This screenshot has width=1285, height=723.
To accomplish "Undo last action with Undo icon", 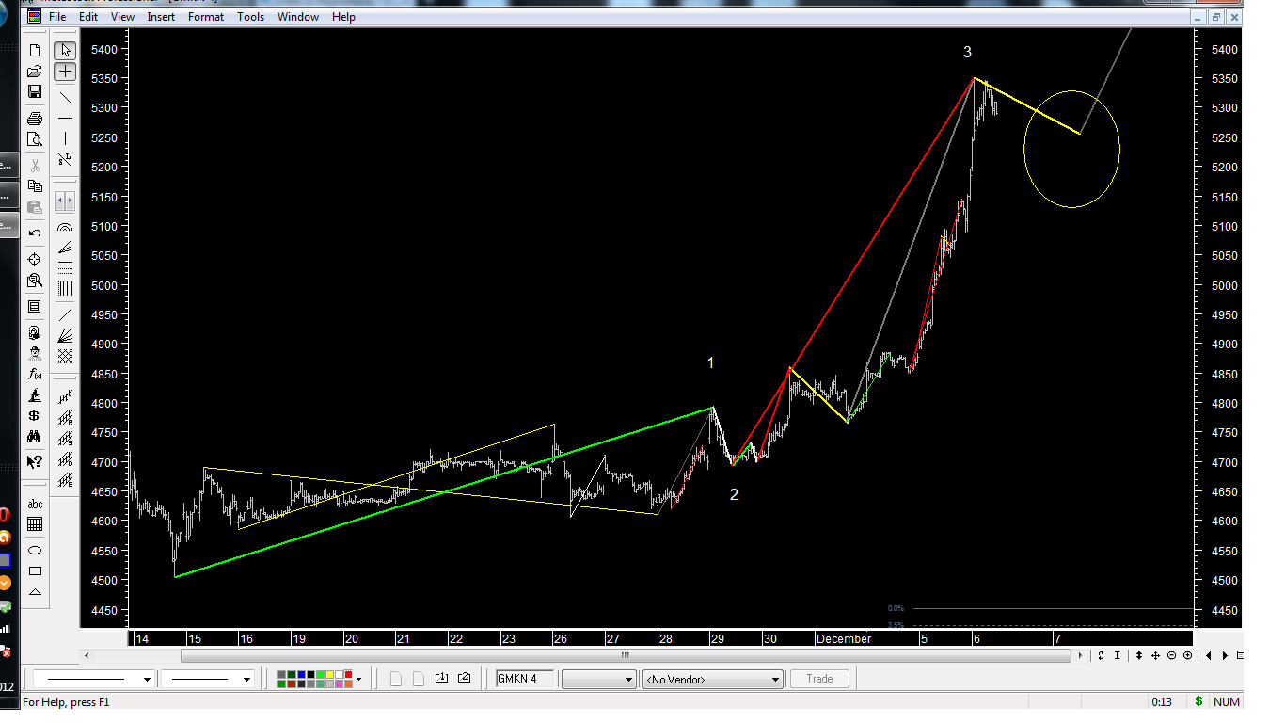I will 35,233.
